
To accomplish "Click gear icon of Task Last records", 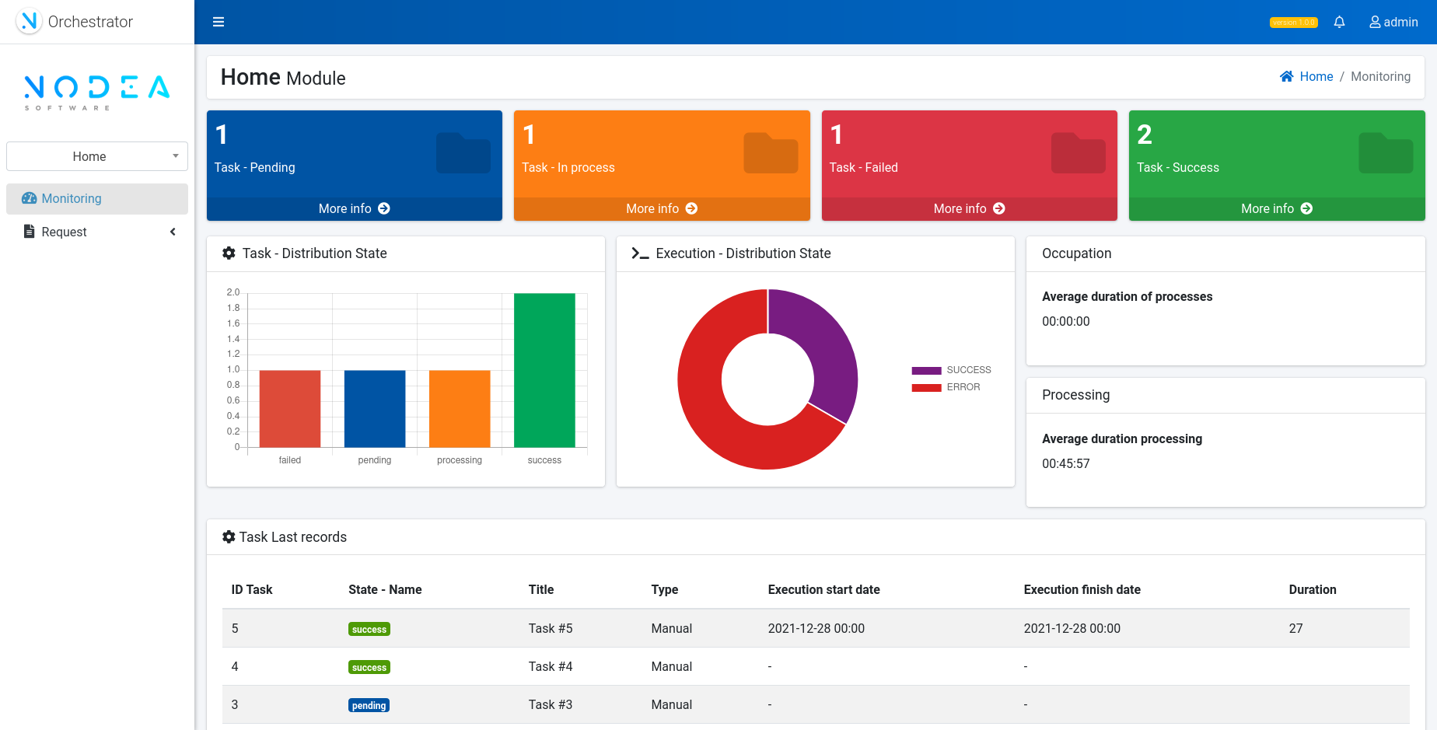I will pyautogui.click(x=229, y=536).
